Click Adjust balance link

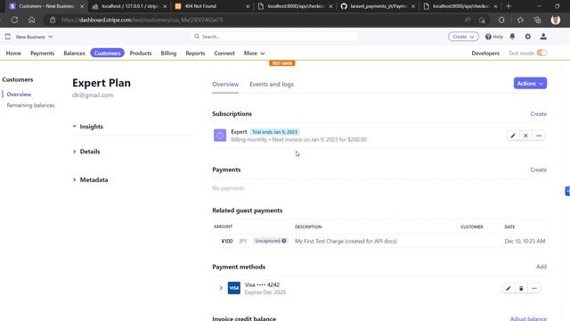point(528,318)
